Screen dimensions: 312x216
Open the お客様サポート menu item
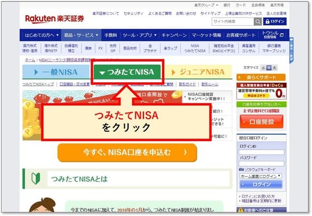(x=241, y=35)
